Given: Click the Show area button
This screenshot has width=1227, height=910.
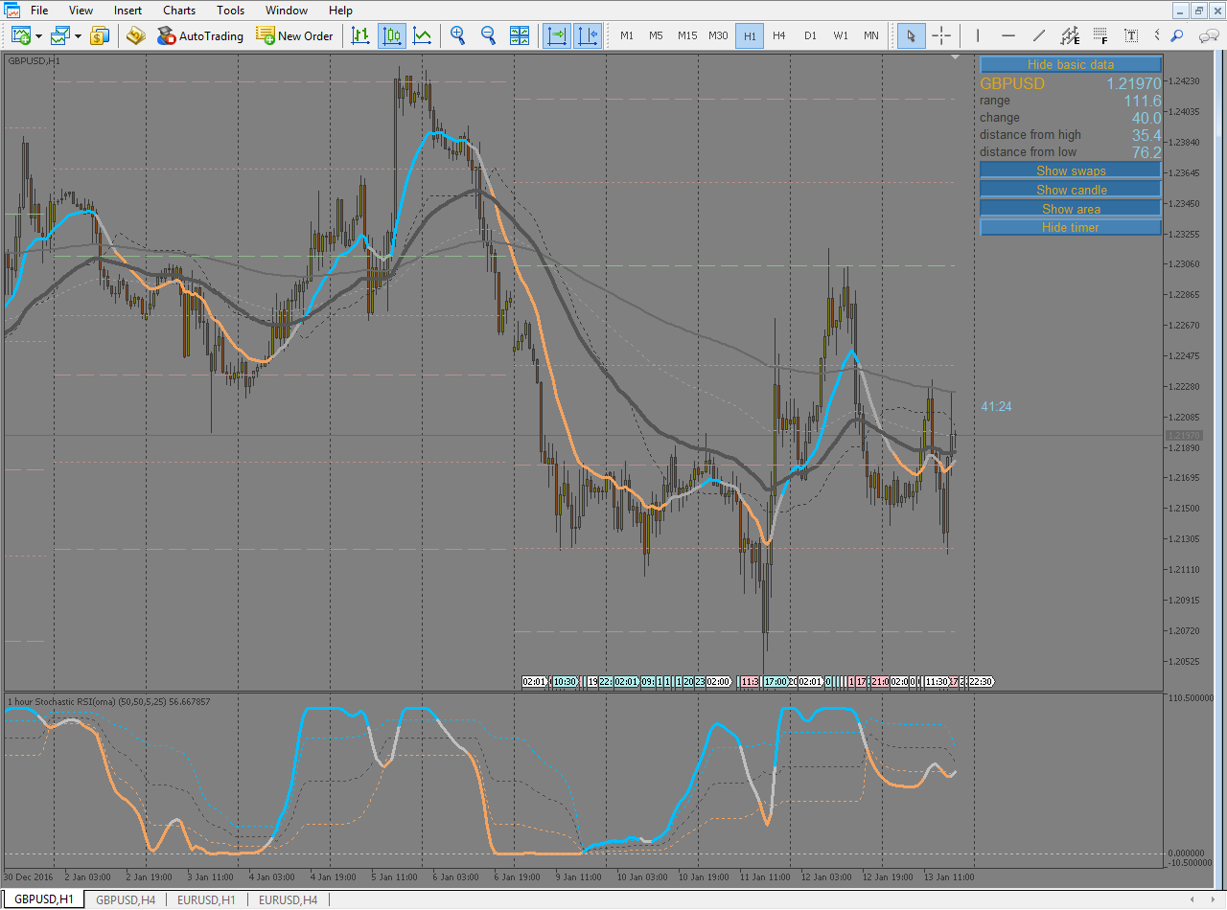Looking at the screenshot, I should point(1071,209).
